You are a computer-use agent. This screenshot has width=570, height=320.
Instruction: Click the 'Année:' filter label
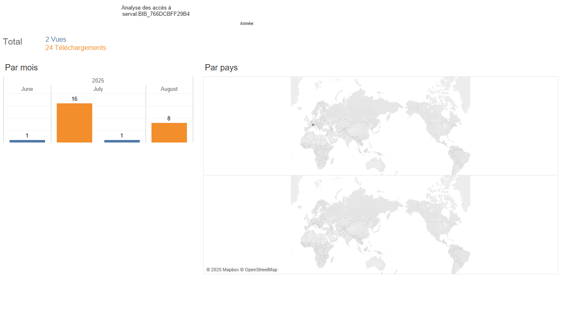247,24
